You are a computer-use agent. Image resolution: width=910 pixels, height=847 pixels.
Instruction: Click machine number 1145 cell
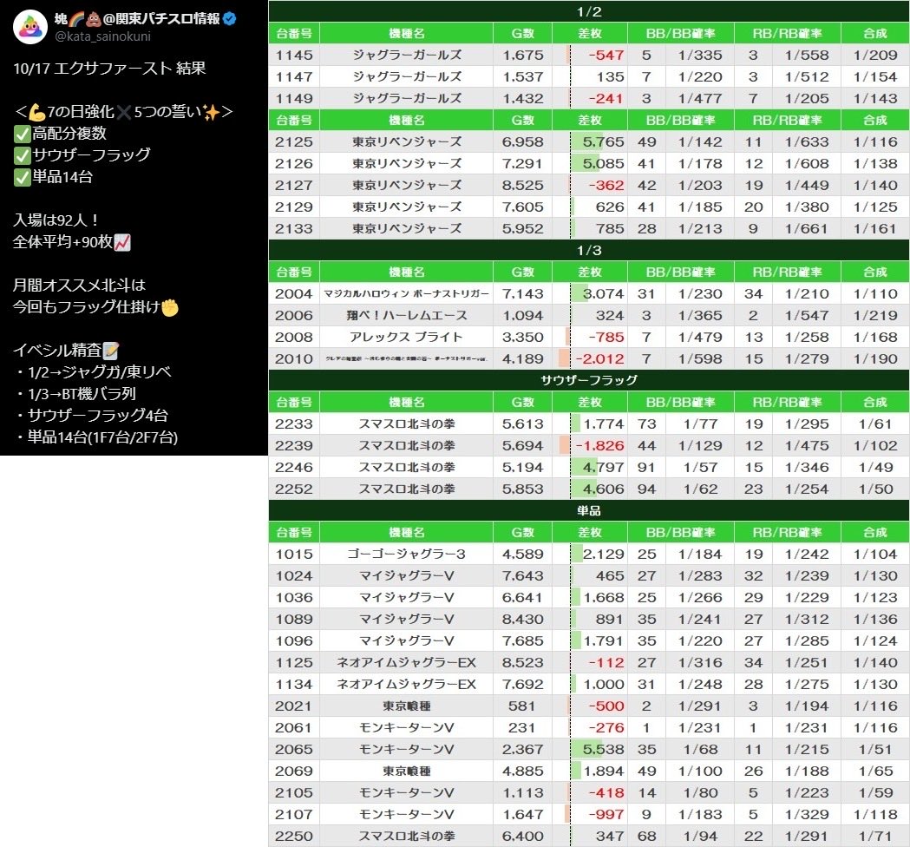(294, 56)
